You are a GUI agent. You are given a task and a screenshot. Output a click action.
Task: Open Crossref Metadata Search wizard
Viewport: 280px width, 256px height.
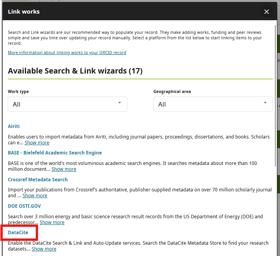38,180
